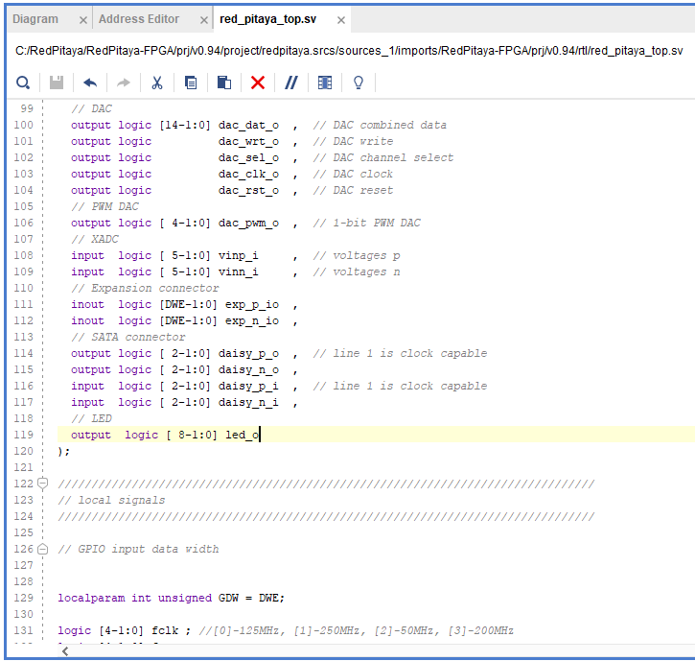Viewport: 695px width, 661px height.
Task: Click line number 100 in the gutter
Action: [x=24, y=125]
